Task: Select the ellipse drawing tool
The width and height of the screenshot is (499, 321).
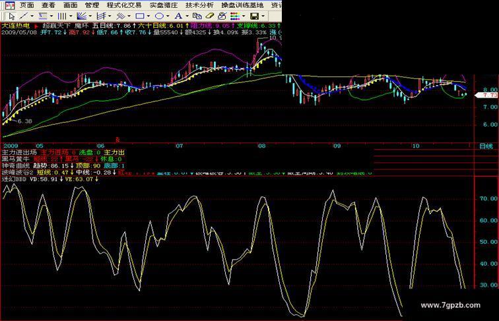Action: [x=159, y=16]
